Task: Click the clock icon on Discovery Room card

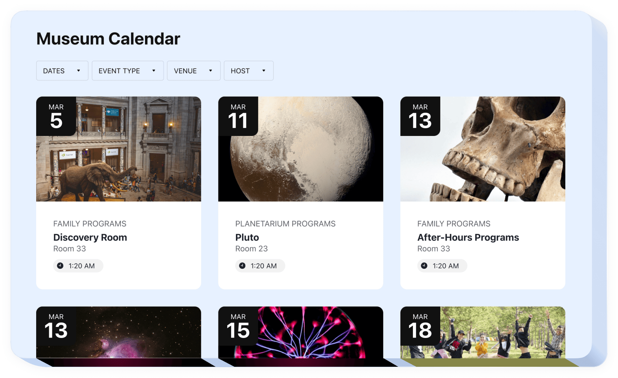Action: coord(60,266)
